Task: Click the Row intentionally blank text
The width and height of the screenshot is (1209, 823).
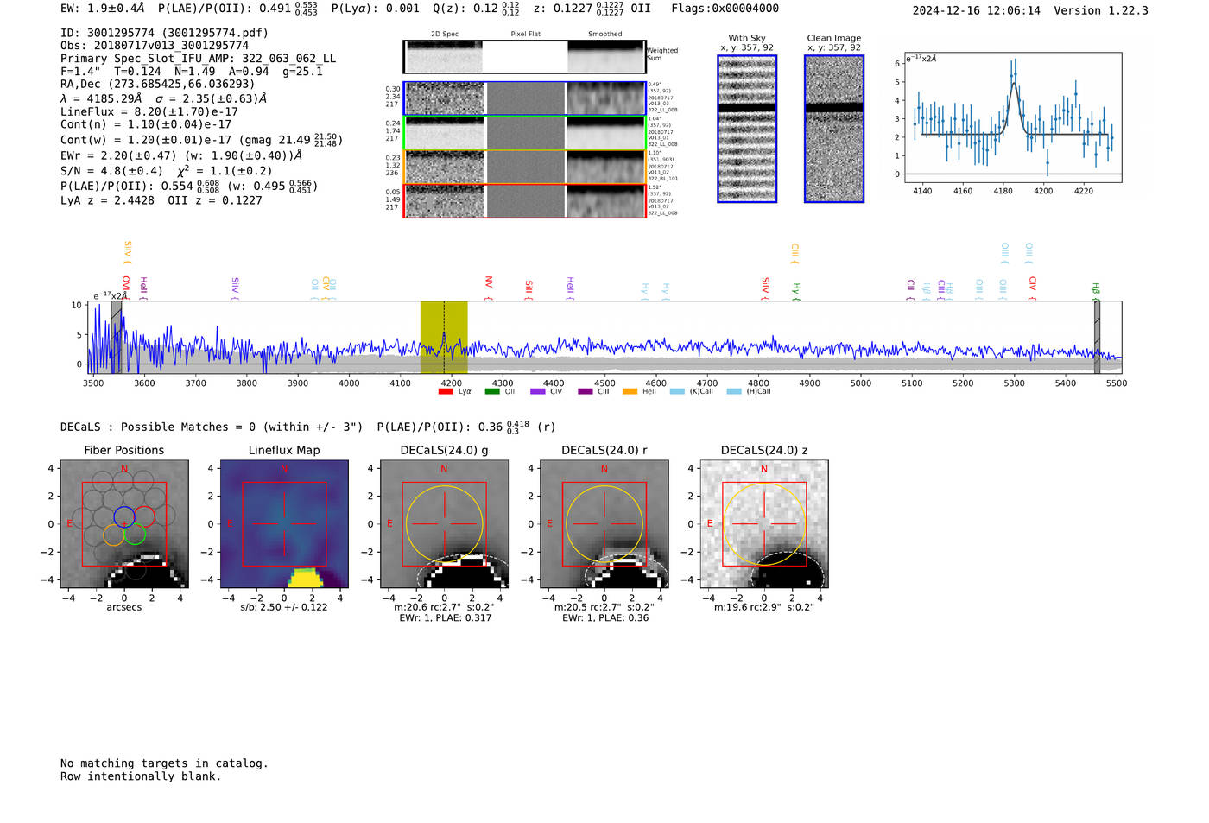Action: (x=141, y=776)
